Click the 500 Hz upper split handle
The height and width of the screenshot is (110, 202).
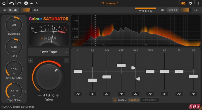pos(133,68)
